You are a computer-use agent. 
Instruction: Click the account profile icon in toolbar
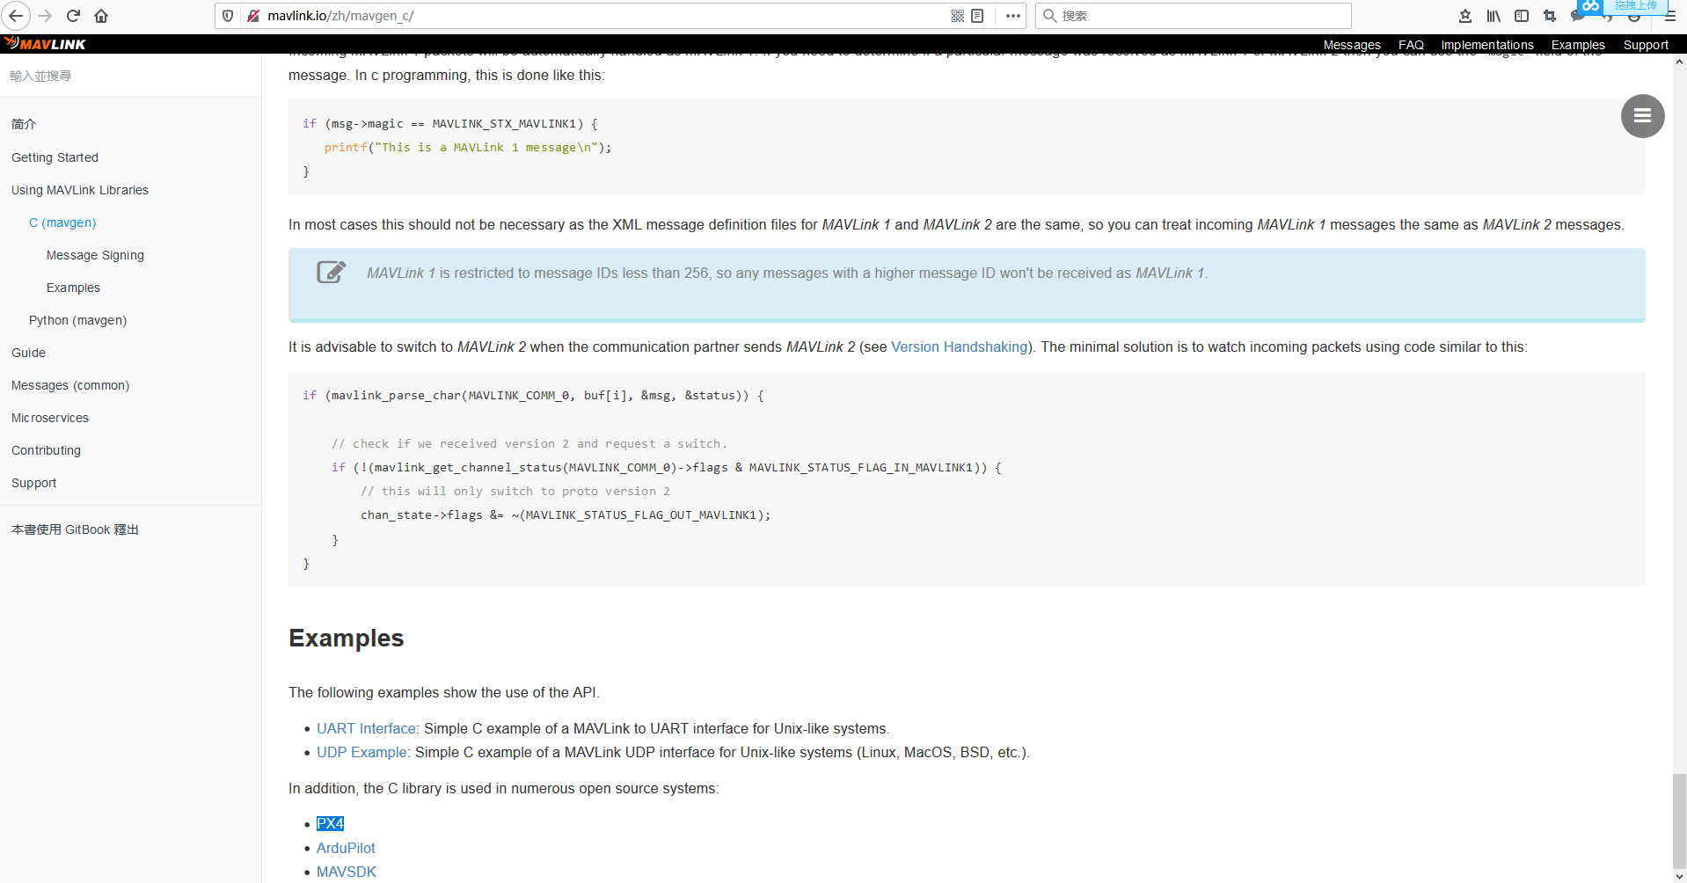[1634, 16]
